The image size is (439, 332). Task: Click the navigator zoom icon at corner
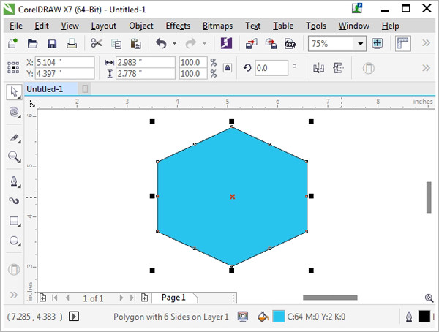coord(429,298)
